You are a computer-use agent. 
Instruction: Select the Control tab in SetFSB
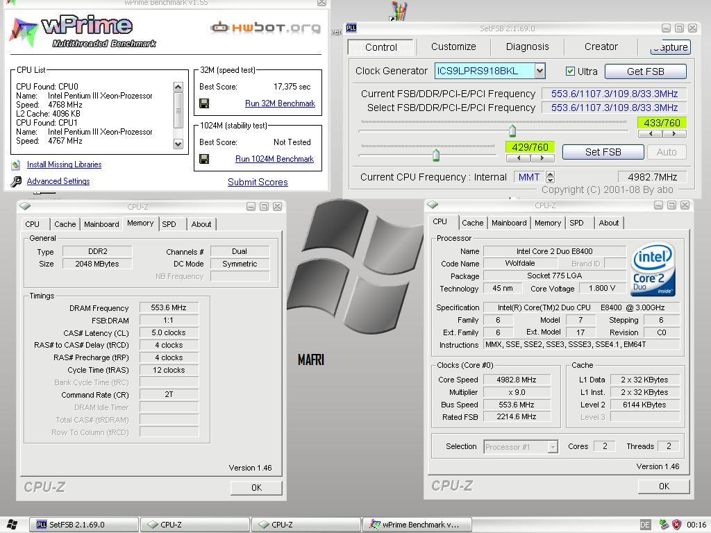tap(381, 47)
